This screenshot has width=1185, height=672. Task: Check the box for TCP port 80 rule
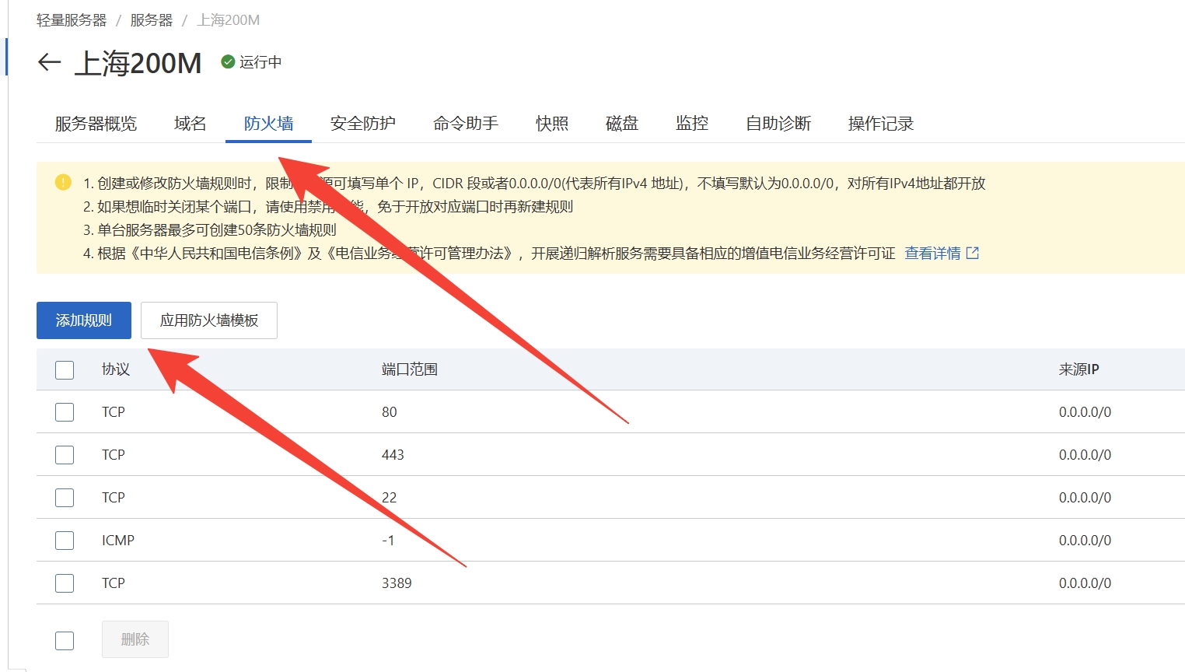[65, 412]
